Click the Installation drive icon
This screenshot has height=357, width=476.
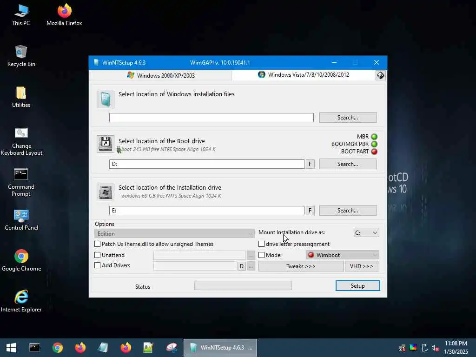(x=106, y=192)
